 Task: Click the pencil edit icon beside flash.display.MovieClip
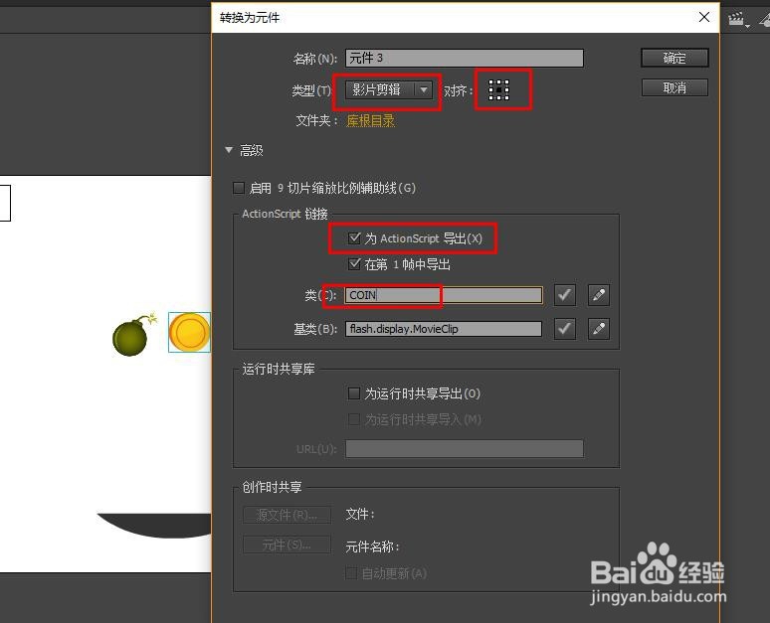599,329
